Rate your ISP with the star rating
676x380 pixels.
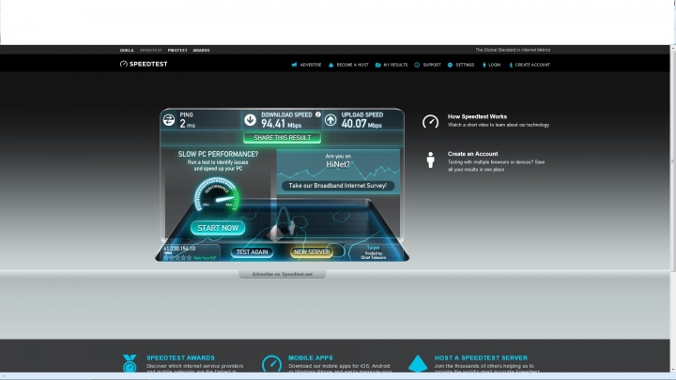coord(177,258)
